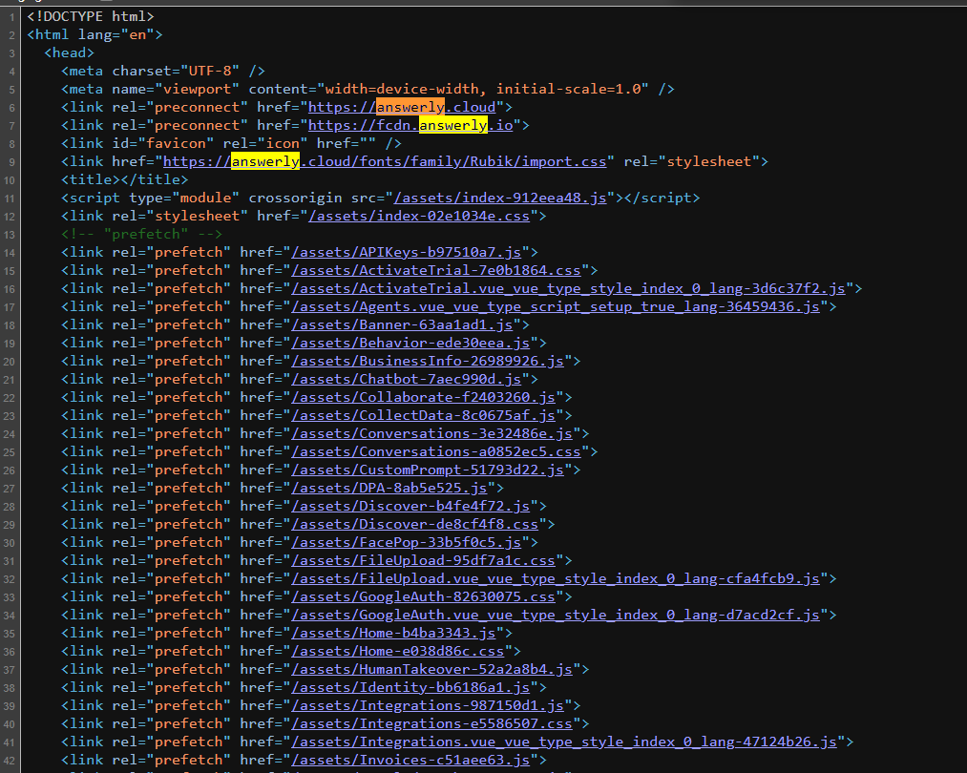Open the /assets/index-02e1034e.css stylesheet link

[419, 216]
